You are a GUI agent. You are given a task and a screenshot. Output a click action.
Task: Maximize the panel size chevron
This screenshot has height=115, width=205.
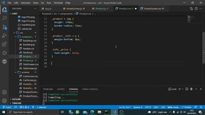click(x=196, y=89)
